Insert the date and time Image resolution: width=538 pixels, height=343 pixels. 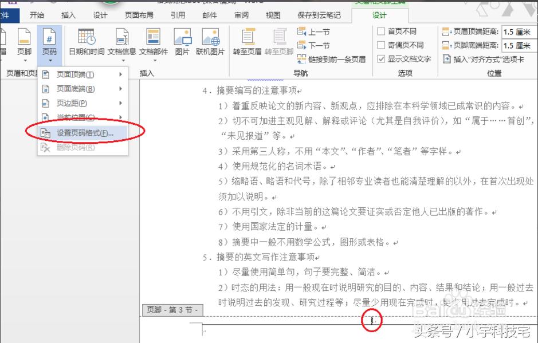(88, 43)
